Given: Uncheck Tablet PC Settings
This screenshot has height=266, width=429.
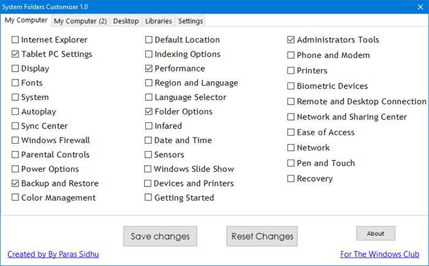Looking at the screenshot, I should point(15,54).
